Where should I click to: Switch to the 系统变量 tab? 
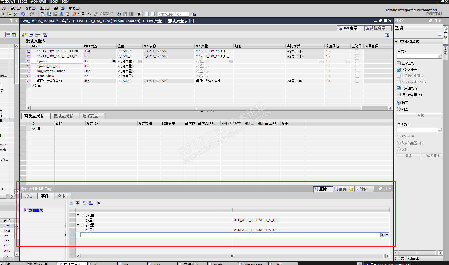[x=378, y=28]
